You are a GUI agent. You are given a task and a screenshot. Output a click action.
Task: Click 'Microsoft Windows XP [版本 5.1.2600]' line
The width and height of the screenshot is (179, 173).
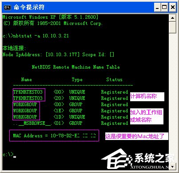[x=50, y=17]
